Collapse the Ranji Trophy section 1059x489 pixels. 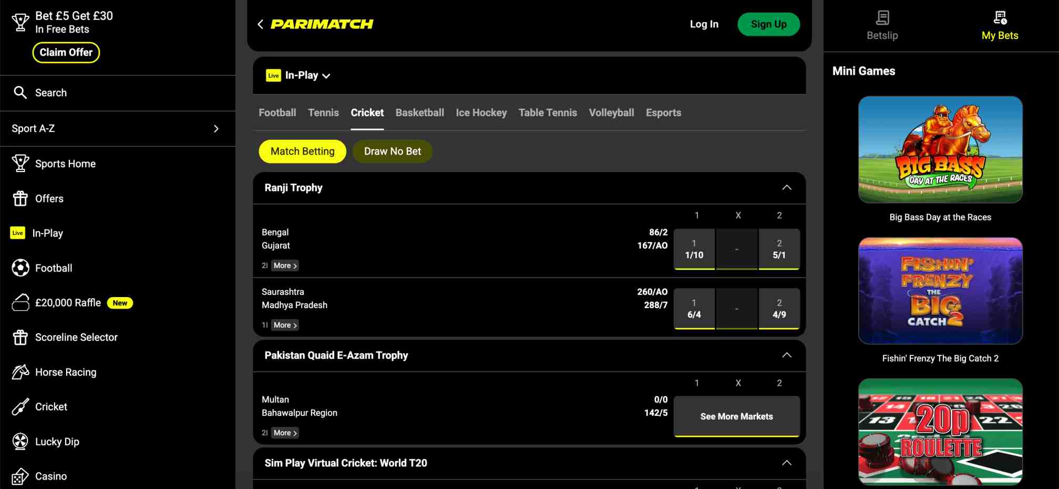pyautogui.click(x=786, y=188)
